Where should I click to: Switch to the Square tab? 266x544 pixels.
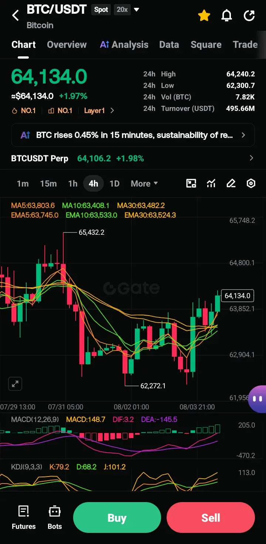(x=206, y=44)
